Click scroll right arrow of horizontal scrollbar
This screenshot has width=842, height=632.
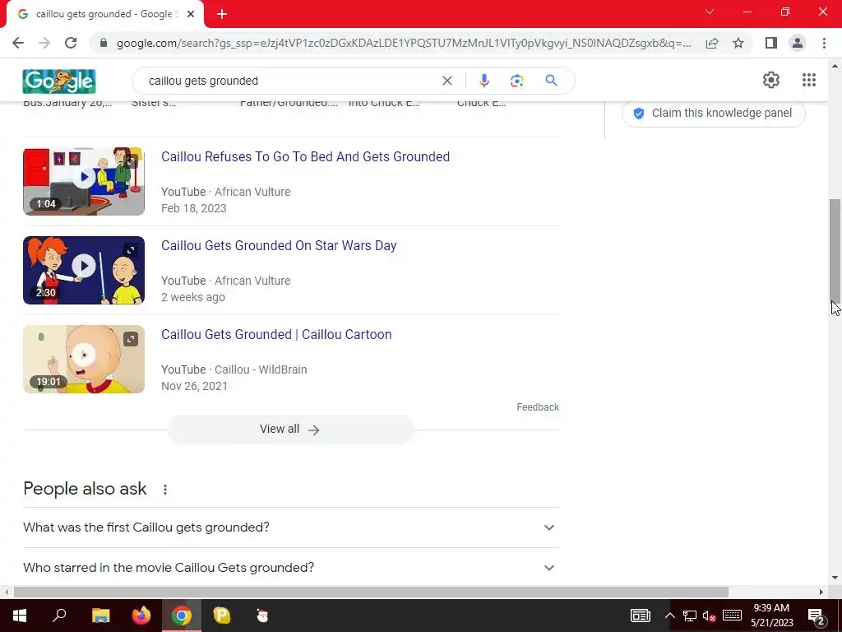[821, 592]
